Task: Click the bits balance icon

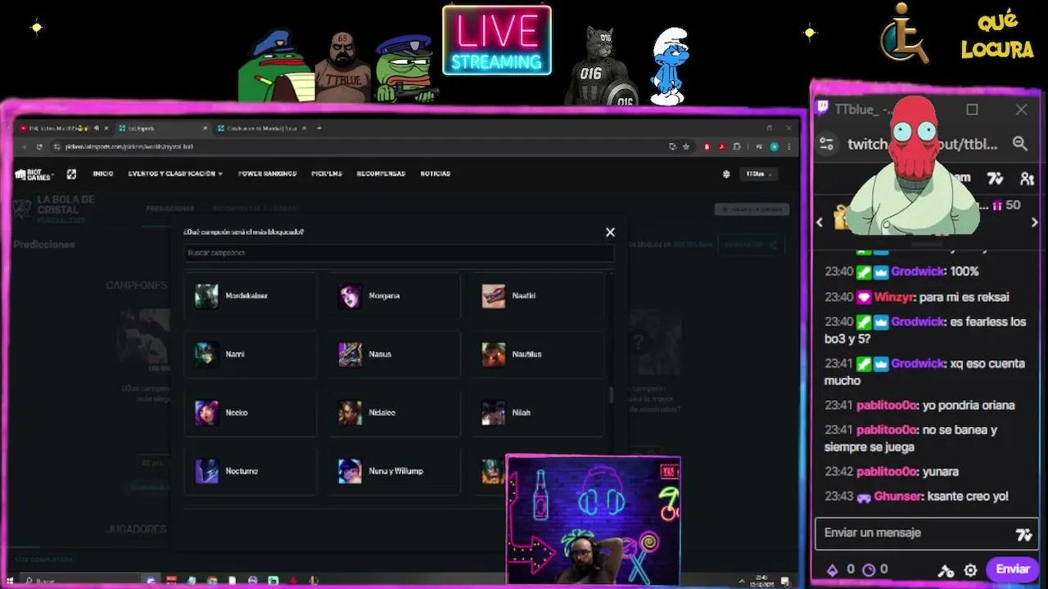Action: 833,569
